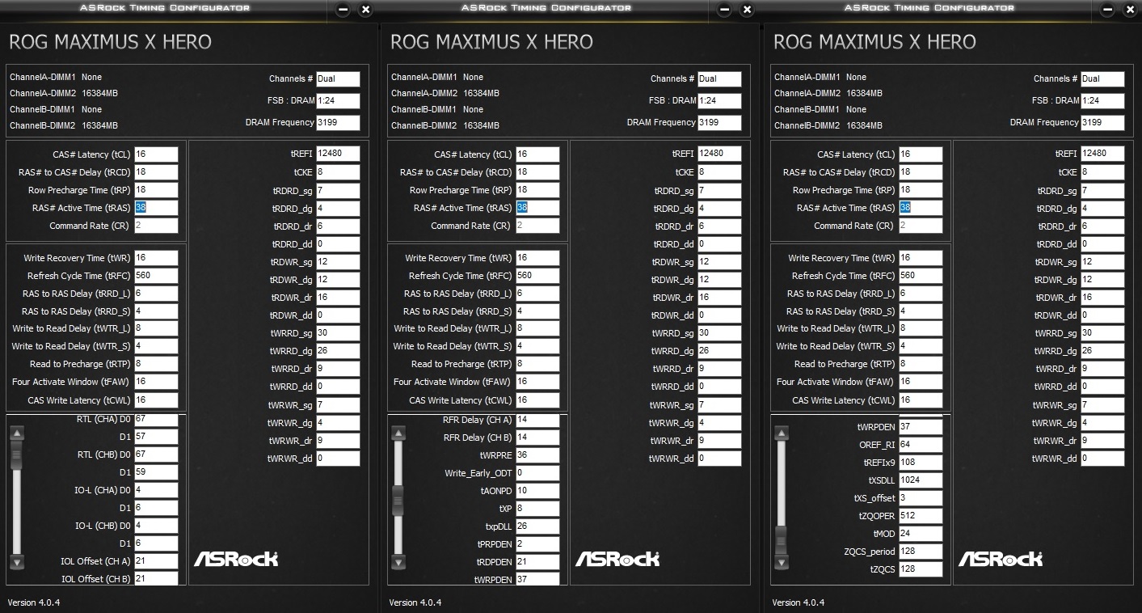The height and width of the screenshot is (613, 1142).
Task: Select the Four Activate Window field in middle window
Action: (537, 382)
